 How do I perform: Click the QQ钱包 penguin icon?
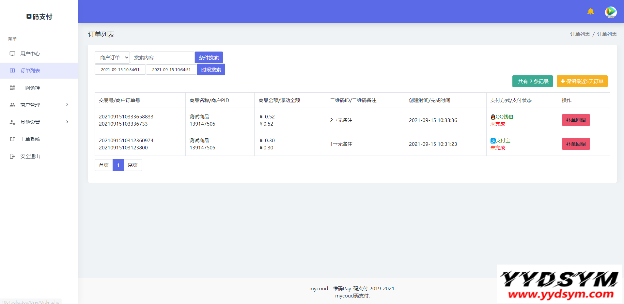(x=493, y=117)
